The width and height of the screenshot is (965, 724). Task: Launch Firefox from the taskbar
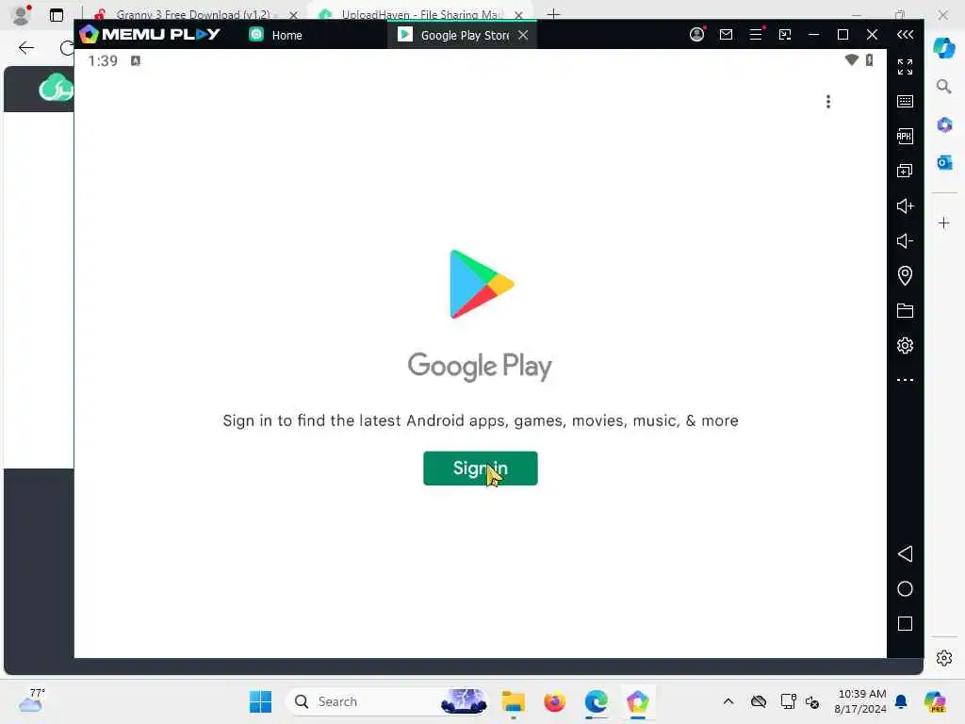click(x=554, y=701)
